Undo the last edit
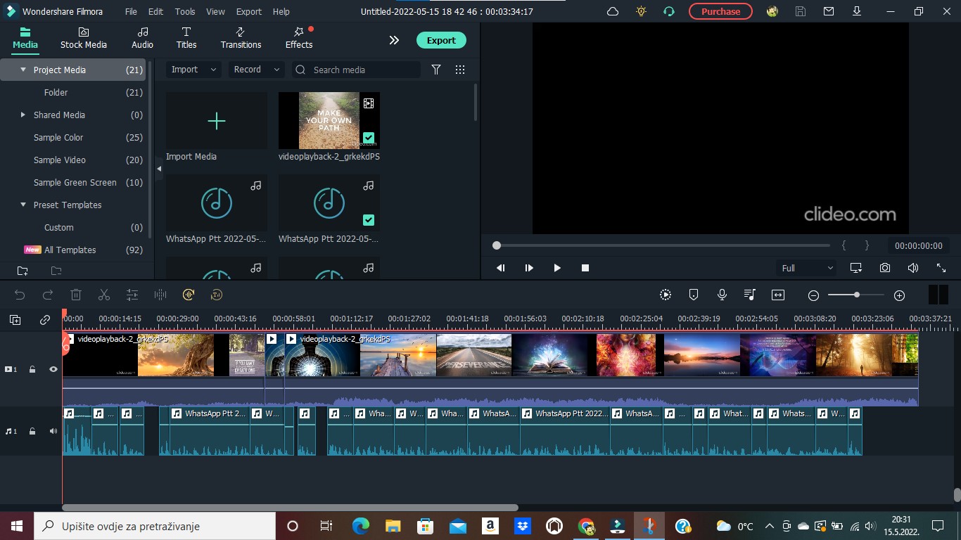Screen dimensions: 961x540 coord(20,295)
